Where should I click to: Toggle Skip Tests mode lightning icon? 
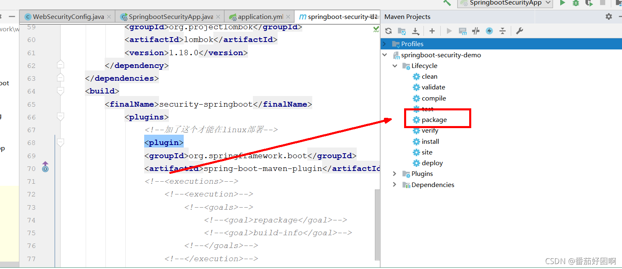(x=489, y=31)
